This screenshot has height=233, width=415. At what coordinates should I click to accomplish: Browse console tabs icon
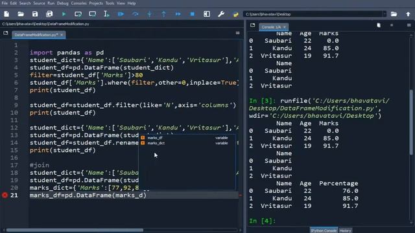tap(252, 25)
